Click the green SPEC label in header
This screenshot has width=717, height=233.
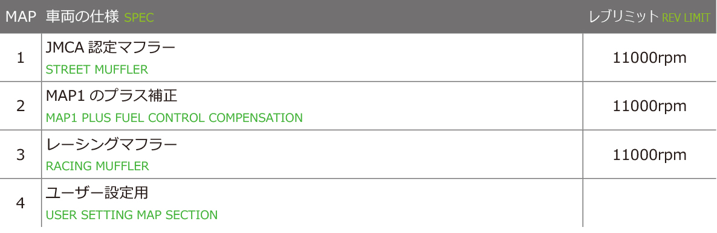tap(139, 18)
